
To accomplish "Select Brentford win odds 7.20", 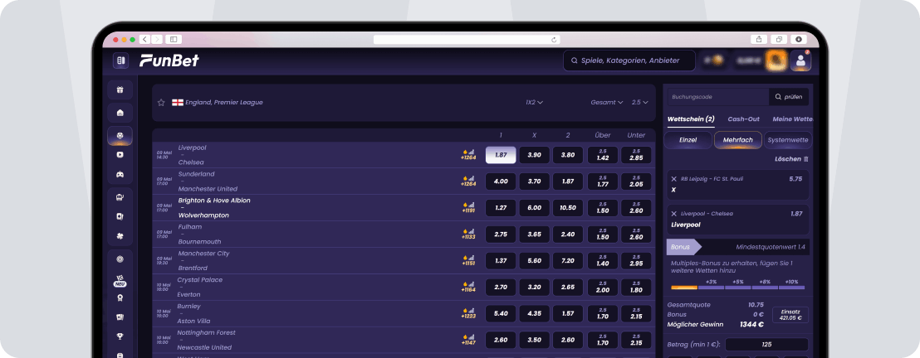I will (x=568, y=261).
